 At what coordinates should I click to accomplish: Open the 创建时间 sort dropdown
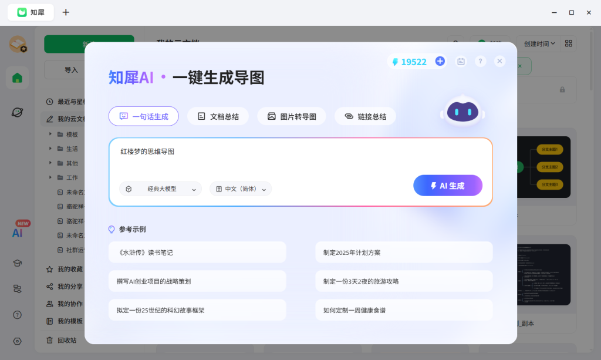click(x=539, y=43)
